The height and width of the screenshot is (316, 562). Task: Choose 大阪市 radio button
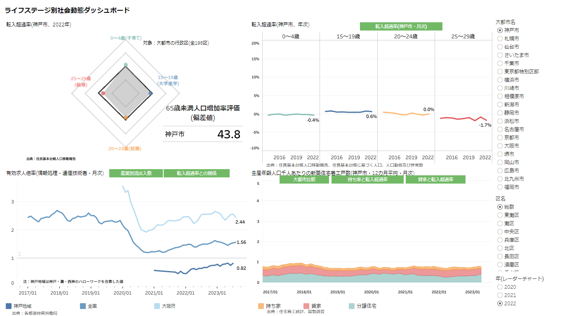pyautogui.click(x=500, y=146)
